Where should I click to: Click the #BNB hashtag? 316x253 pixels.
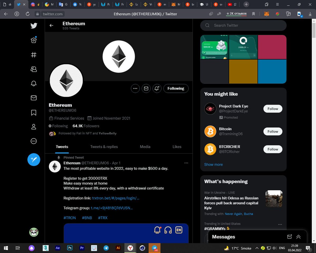pyautogui.click(x=87, y=218)
